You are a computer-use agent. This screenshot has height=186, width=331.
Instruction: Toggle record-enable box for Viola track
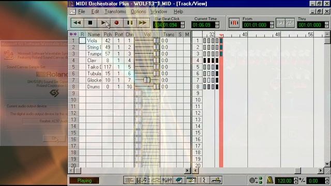coord(82,40)
